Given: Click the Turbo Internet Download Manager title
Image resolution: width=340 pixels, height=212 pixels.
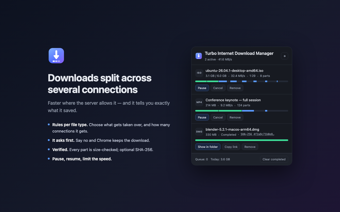Looking at the screenshot, I should click(239, 53).
